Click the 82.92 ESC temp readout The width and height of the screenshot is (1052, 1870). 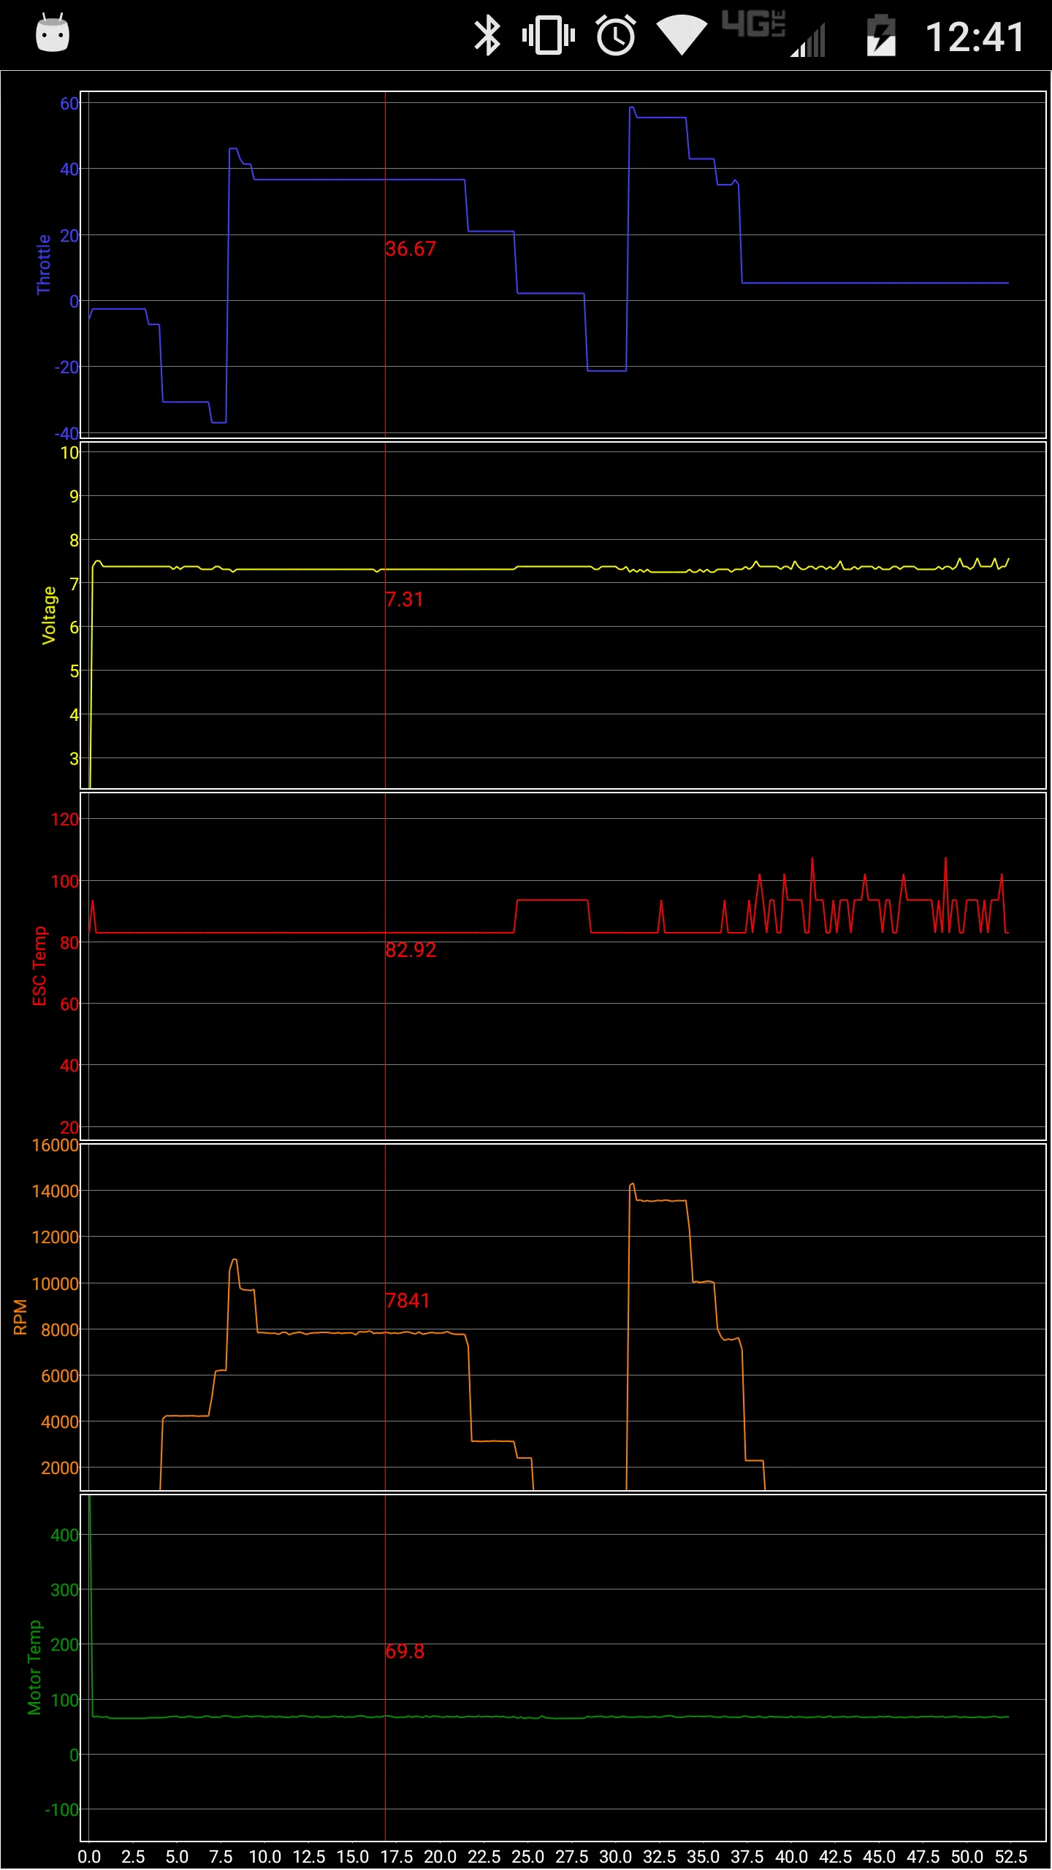pyautogui.click(x=411, y=950)
